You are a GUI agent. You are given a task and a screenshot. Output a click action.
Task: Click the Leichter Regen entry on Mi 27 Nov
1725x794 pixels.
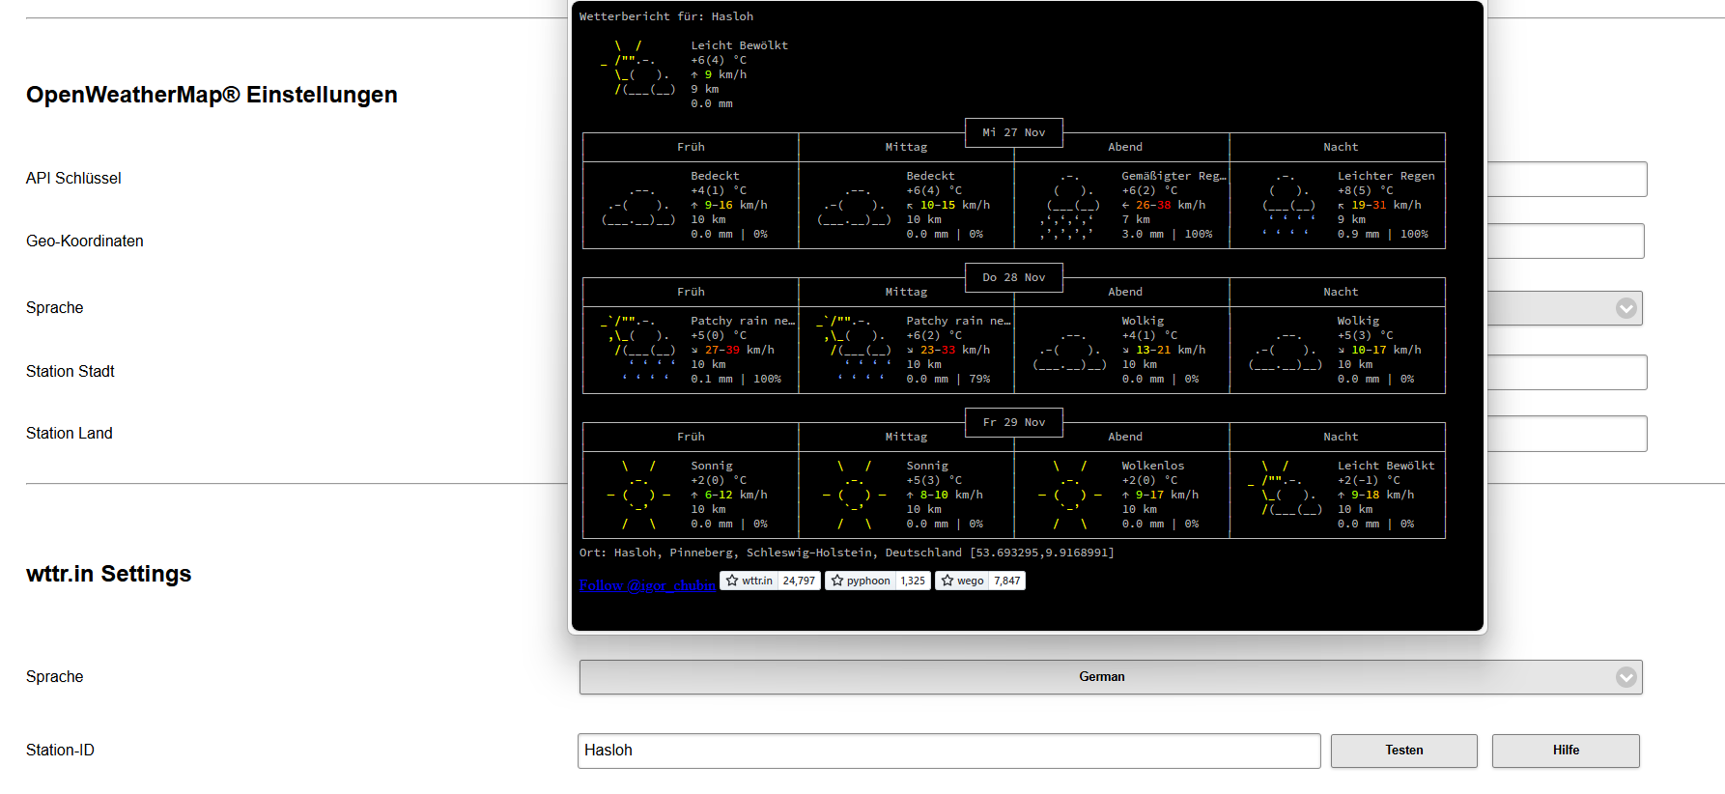[x=1386, y=176]
